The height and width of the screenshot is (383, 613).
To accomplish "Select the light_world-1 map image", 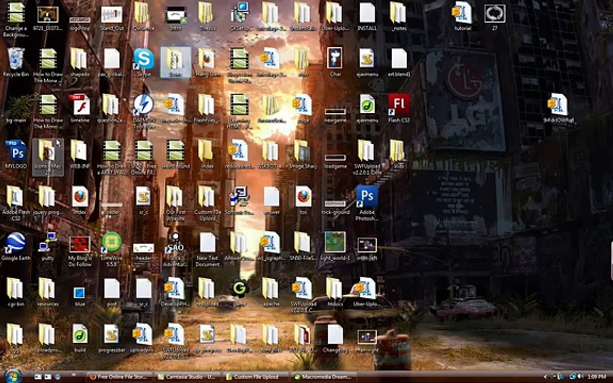I will click(335, 246).
